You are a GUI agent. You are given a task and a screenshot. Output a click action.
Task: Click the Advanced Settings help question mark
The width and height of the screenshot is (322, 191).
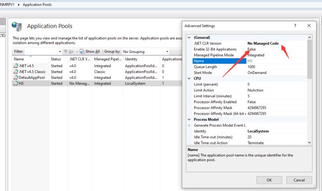pyautogui.click(x=295, y=26)
